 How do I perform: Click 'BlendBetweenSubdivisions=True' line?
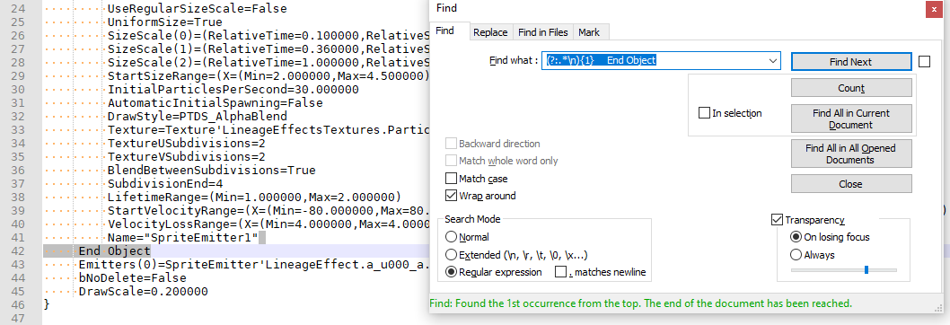211,170
